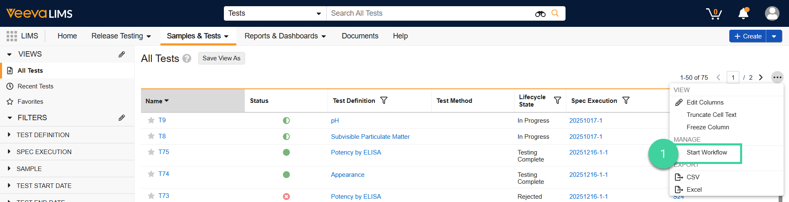This screenshot has height=202, width=789.
Task: Open the user profile avatar
Action: (772, 14)
